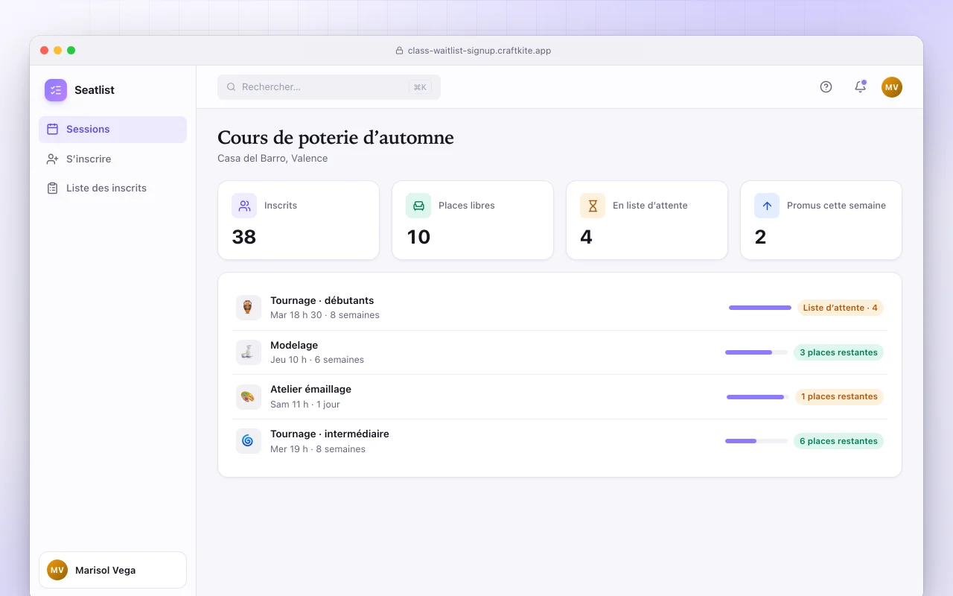Click the Inscrits people icon
953x596 pixels.
click(x=244, y=206)
